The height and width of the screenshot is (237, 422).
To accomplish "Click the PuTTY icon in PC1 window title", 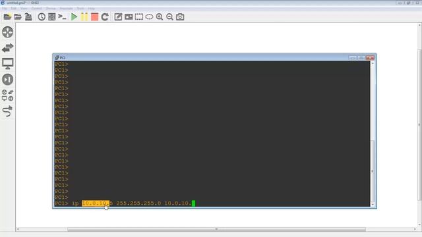I will click(57, 57).
